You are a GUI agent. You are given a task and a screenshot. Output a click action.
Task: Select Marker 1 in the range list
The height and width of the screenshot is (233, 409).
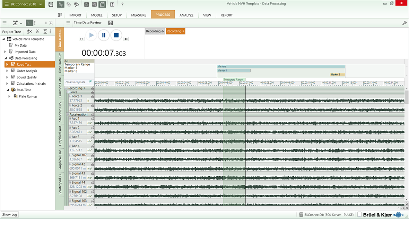(x=71, y=68)
